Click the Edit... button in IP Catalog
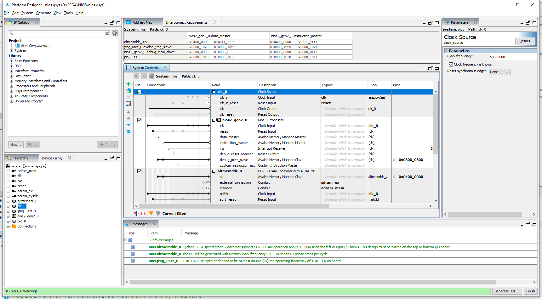Viewport: 542px width, 299px height. (32, 145)
